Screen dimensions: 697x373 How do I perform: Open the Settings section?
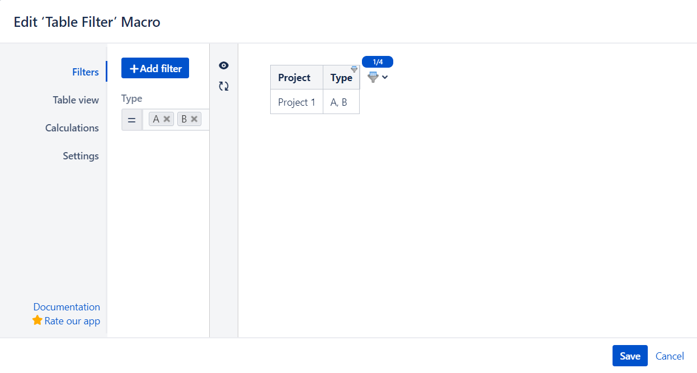click(x=81, y=155)
